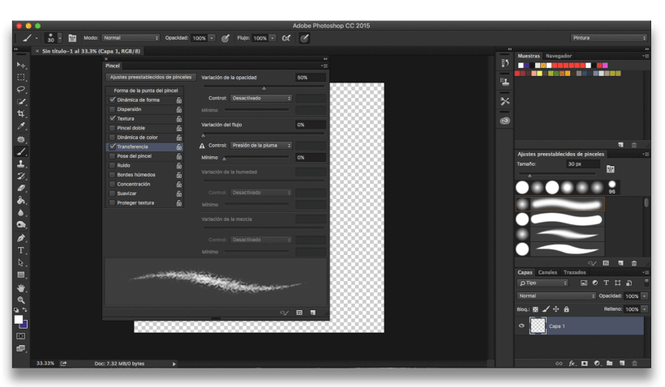Viewport: 665px width, 387px height.
Task: Open the Presión de la pluma control dropdown
Action: tap(260, 145)
